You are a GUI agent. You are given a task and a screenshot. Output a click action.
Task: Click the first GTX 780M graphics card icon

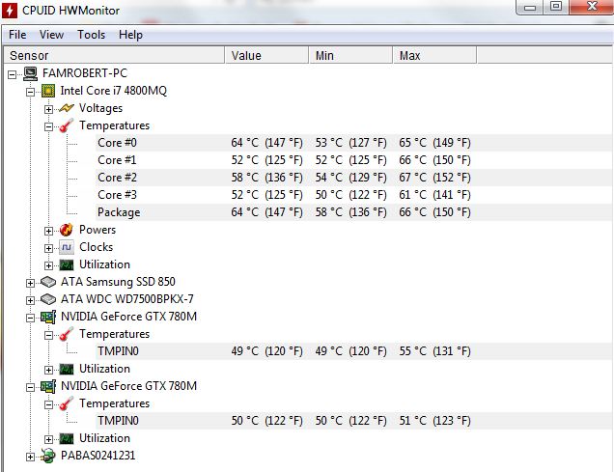48,317
